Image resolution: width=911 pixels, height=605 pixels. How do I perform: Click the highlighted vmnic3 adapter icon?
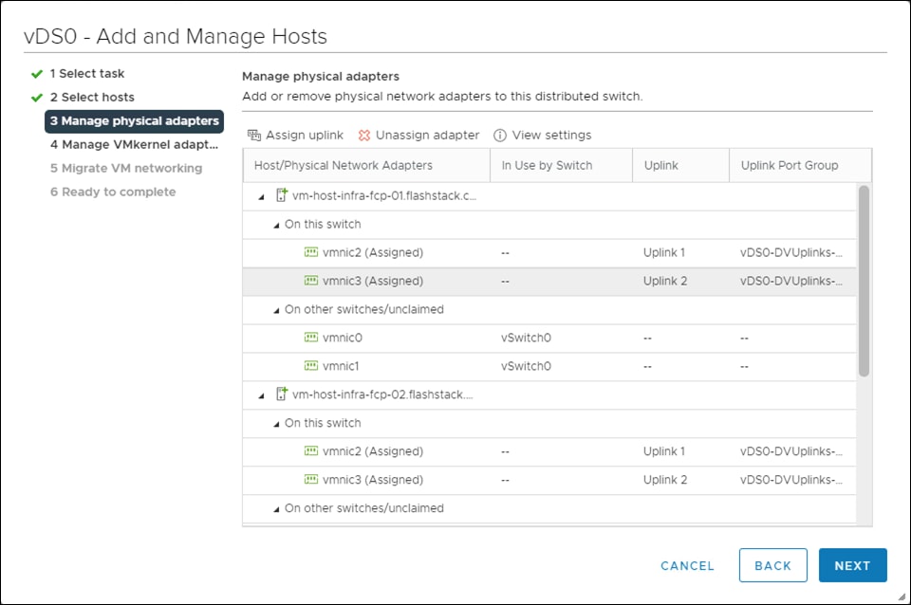pyautogui.click(x=310, y=281)
